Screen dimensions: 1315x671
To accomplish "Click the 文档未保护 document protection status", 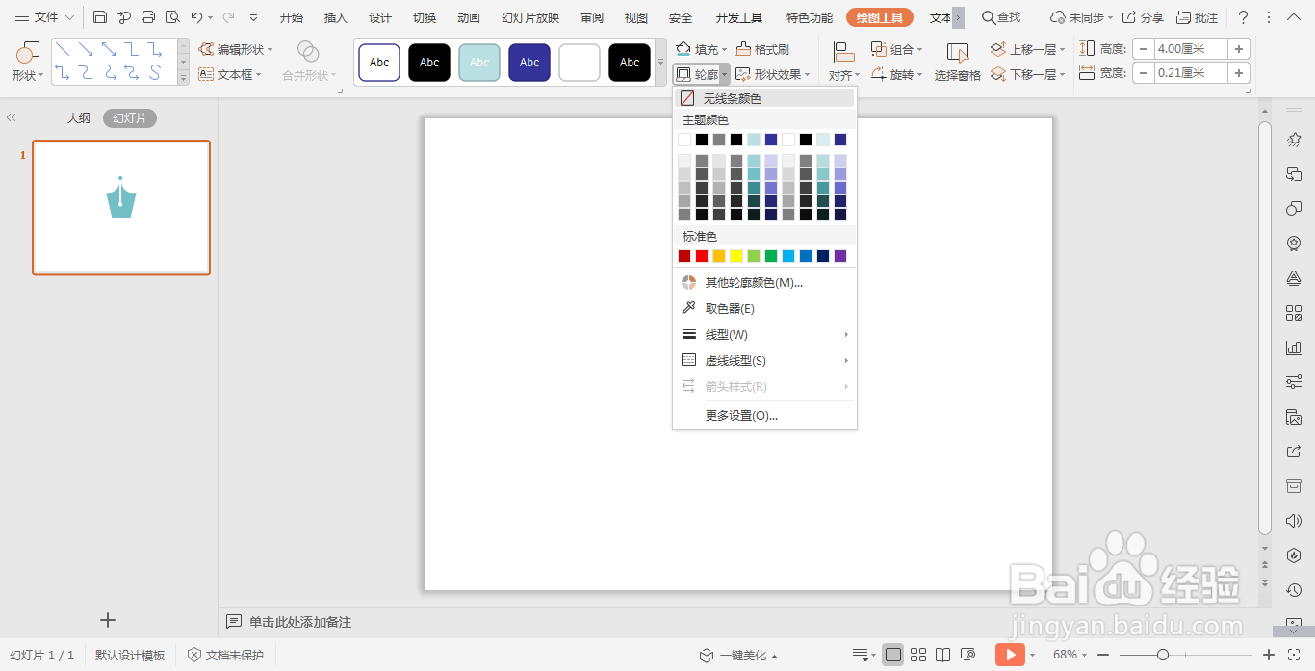I will coord(225,655).
